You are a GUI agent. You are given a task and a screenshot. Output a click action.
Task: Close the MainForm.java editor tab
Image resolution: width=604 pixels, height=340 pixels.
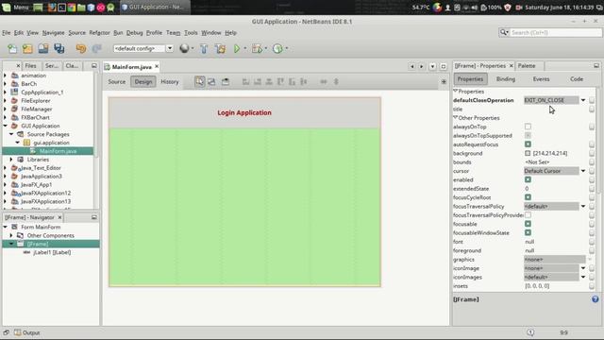click(x=157, y=66)
